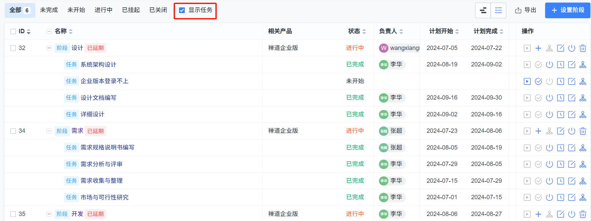This screenshot has height=221, width=591.
Task: Open task link 需求规格说明书编写
Action: pyautogui.click(x=107, y=148)
